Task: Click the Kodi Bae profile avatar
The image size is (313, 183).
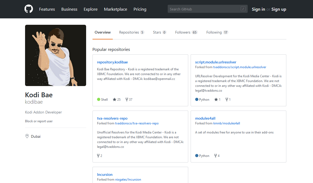Action: point(55,55)
